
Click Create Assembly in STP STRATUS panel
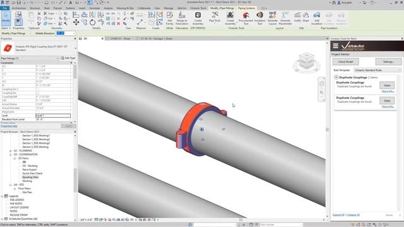point(198,18)
